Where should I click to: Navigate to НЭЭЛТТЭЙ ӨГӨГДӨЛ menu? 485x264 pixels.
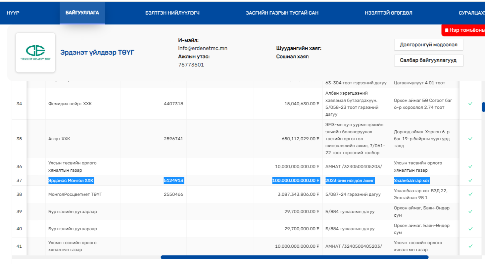(x=388, y=13)
